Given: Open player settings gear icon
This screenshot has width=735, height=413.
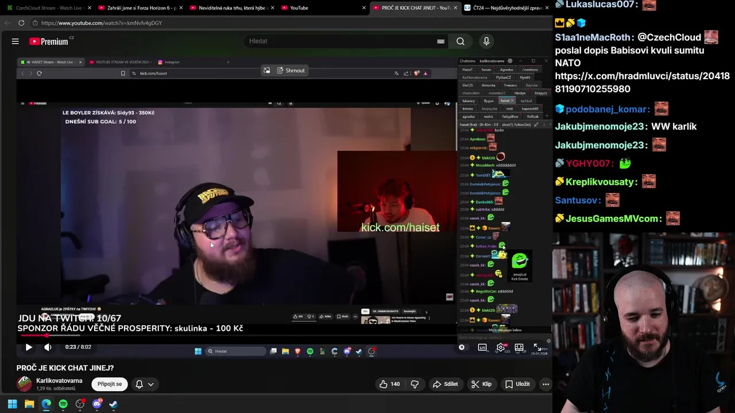Looking at the screenshot, I should 501,347.
